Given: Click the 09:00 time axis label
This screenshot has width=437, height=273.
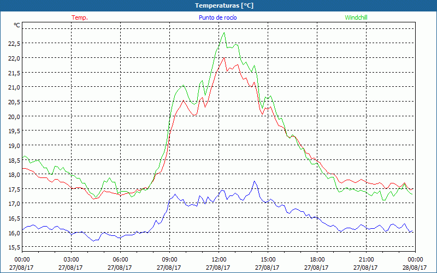Looking at the screenshot, I should 169,260.
